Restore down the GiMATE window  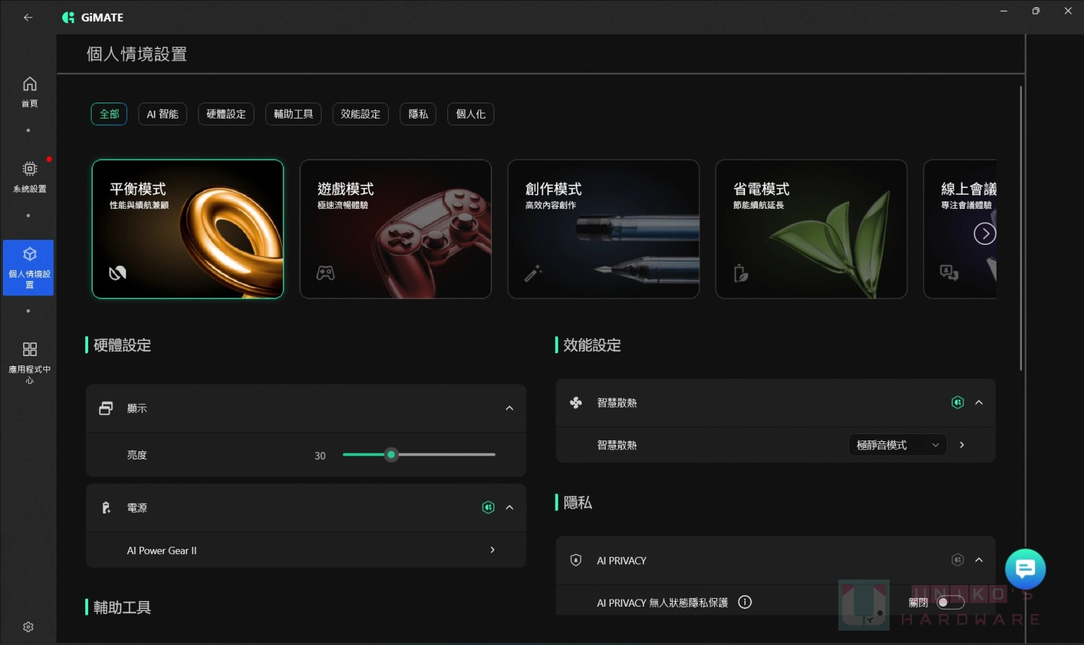1036,11
